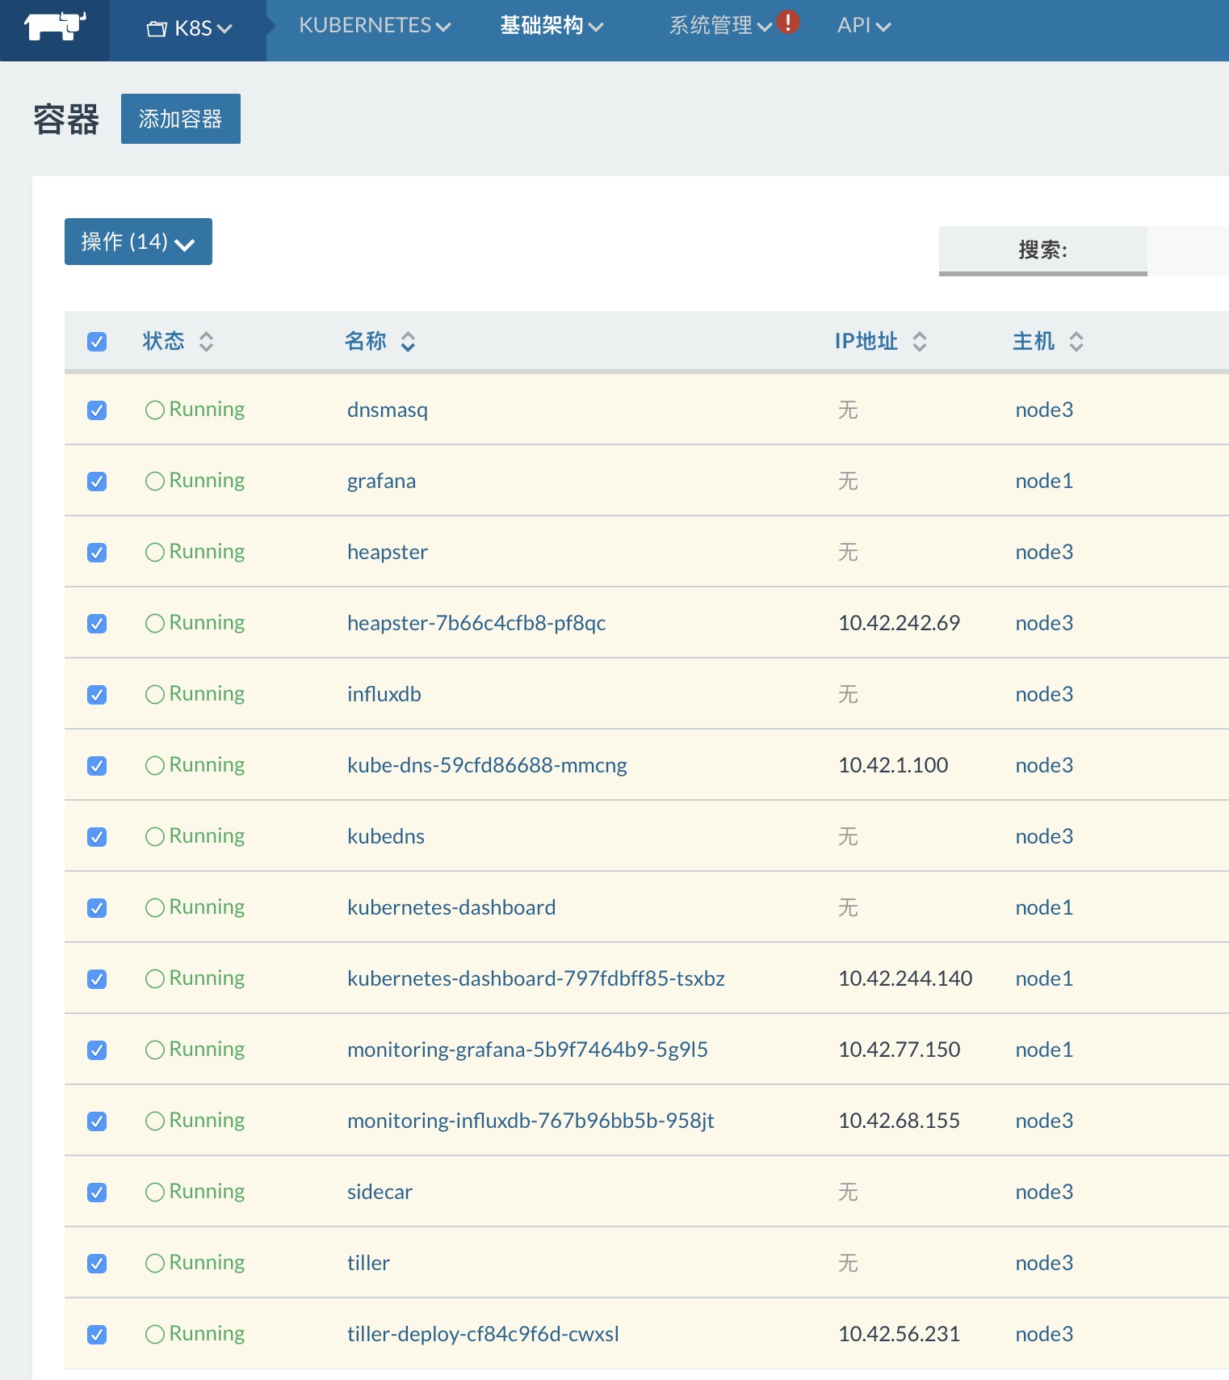Click the Running status circle for tiller
This screenshot has width=1229, height=1380.
155,1264
